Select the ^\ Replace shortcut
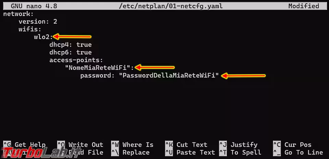Viewport: 329px width, 159px height. tap(130, 152)
